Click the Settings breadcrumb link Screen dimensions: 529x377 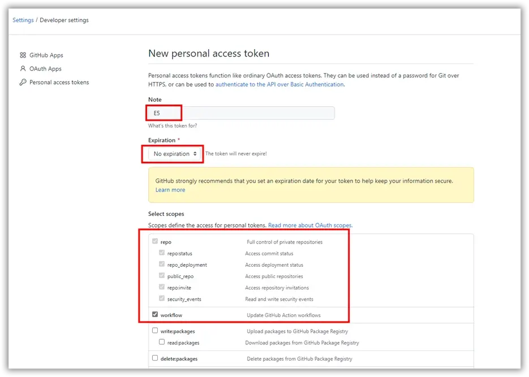click(23, 20)
